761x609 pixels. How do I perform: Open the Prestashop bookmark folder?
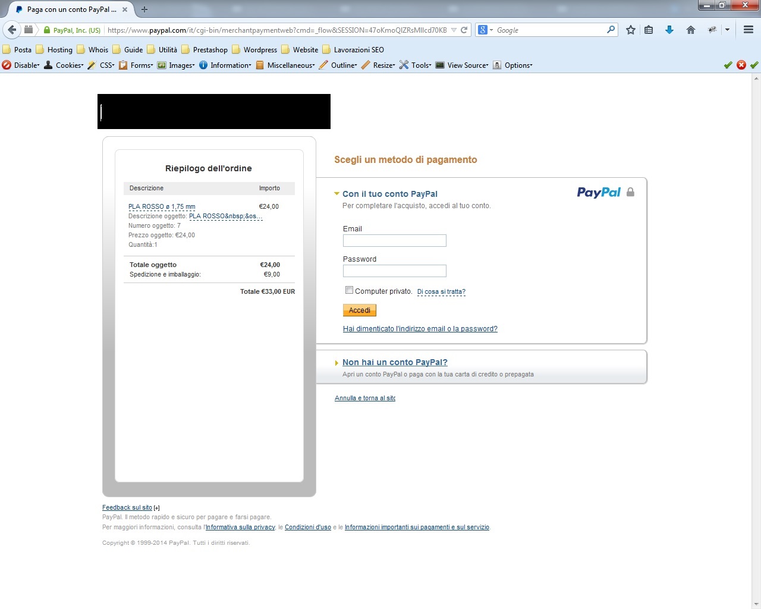[205, 49]
